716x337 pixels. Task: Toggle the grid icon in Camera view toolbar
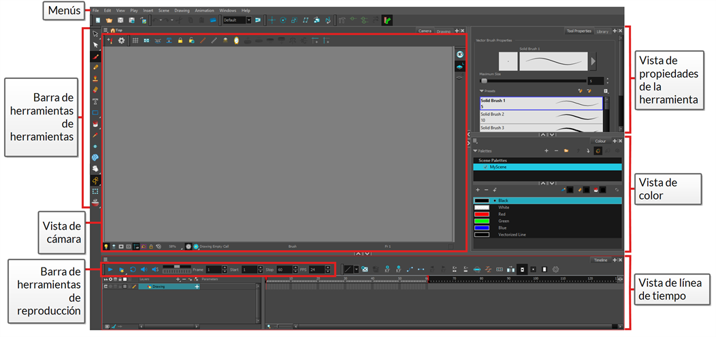[135, 41]
